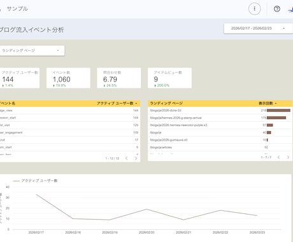Screen dimensions: 293x242
Task: Open the help question mark icon
Action: [x=277, y=9]
